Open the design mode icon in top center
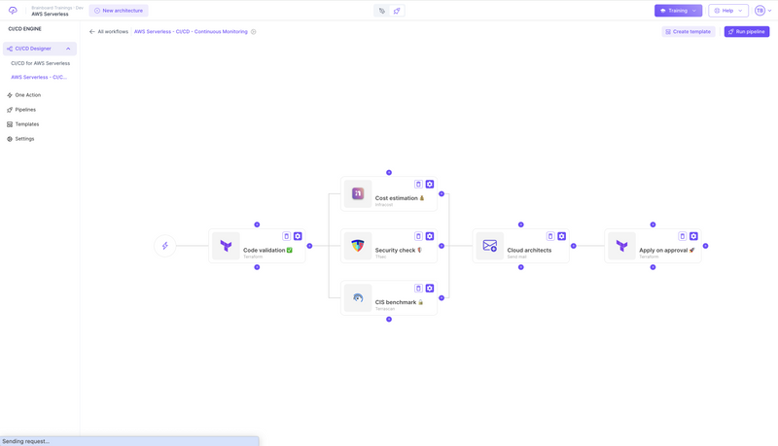778x446 pixels. [382, 11]
